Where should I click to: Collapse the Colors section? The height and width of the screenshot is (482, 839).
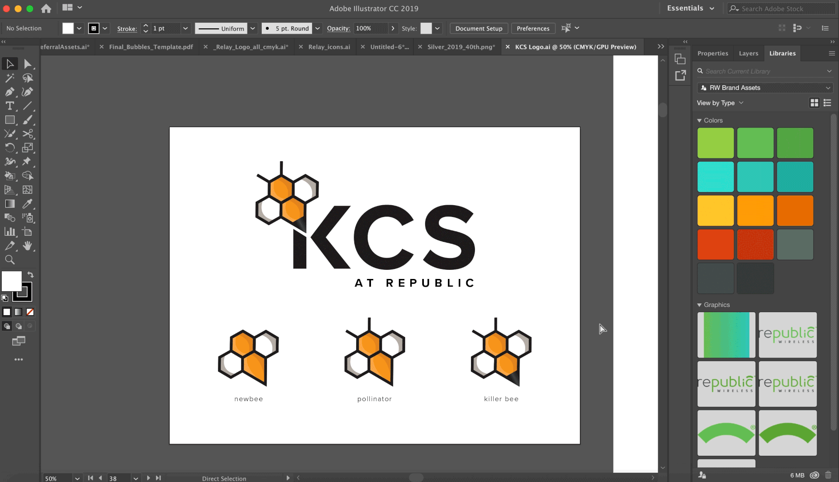coord(699,120)
